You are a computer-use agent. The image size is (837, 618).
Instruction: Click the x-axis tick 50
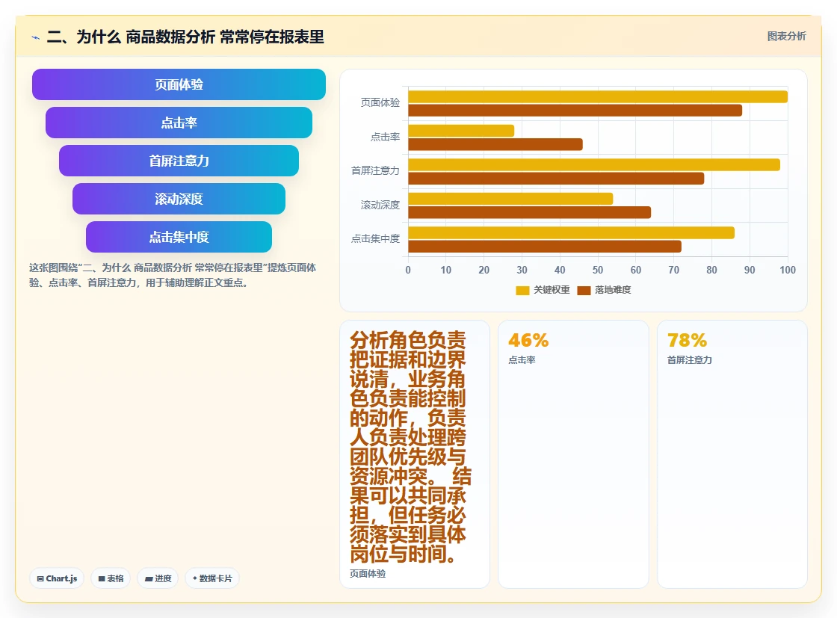[598, 270]
